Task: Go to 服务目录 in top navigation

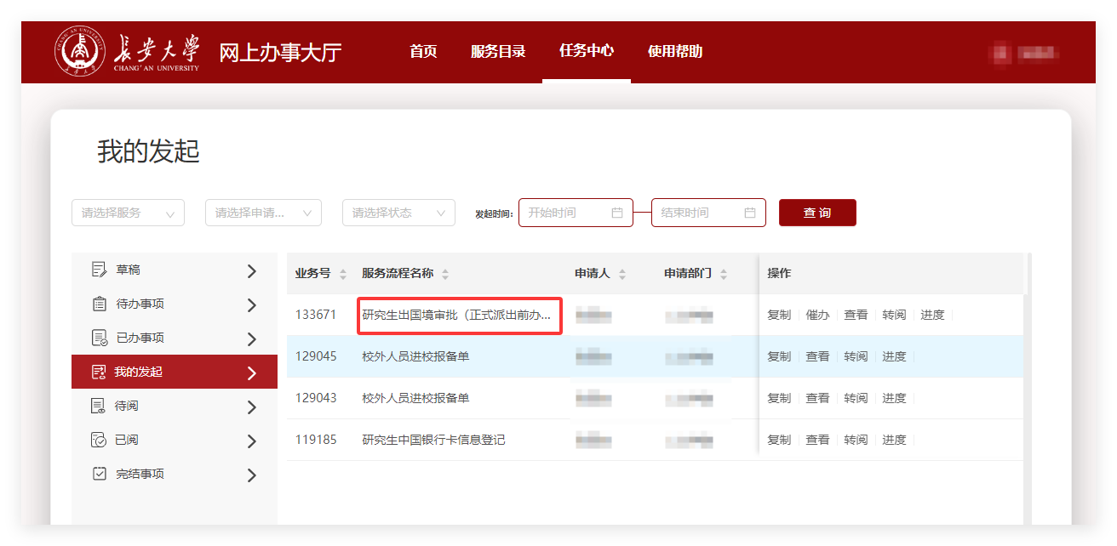Action: point(498,51)
